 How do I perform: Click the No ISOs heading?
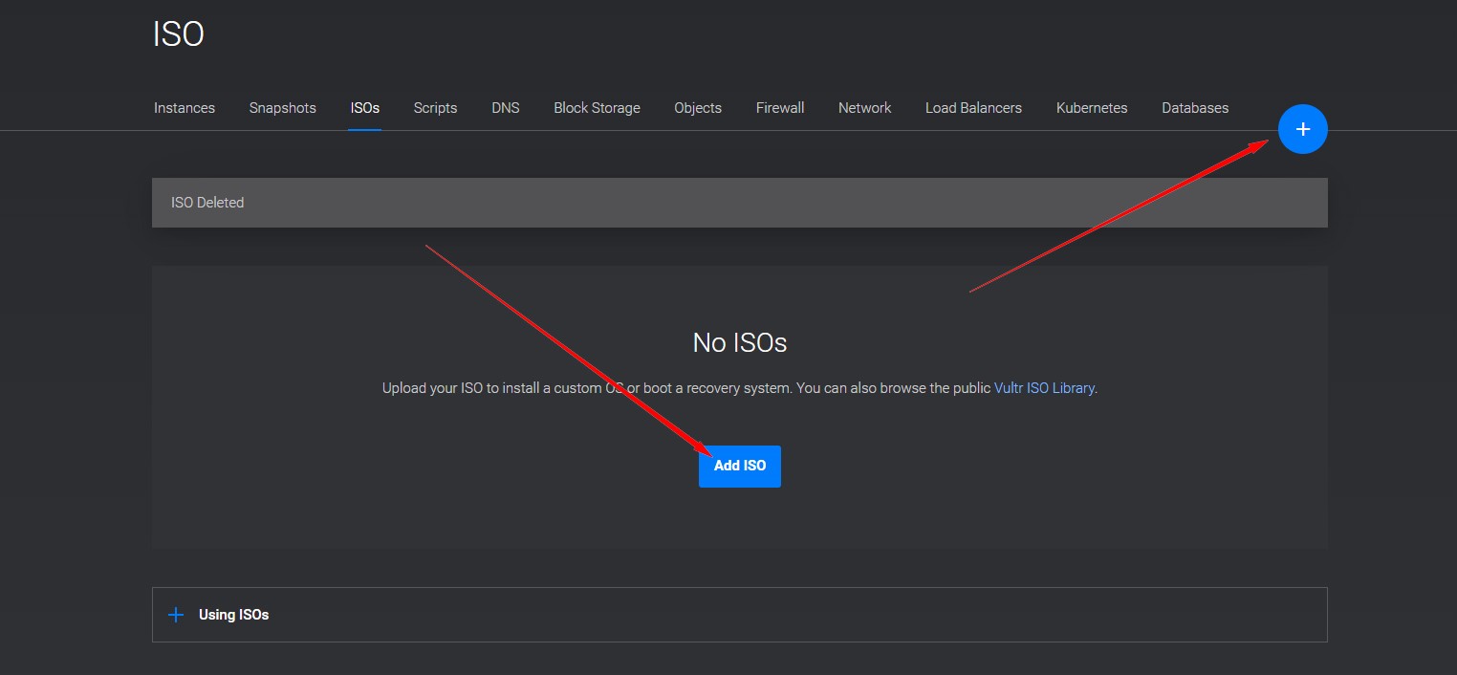tap(740, 342)
